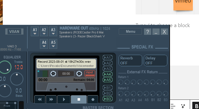Screen dimensions: 199x109
Task: Adjust Return 1 knob for B2
Action: coord(159,82)
